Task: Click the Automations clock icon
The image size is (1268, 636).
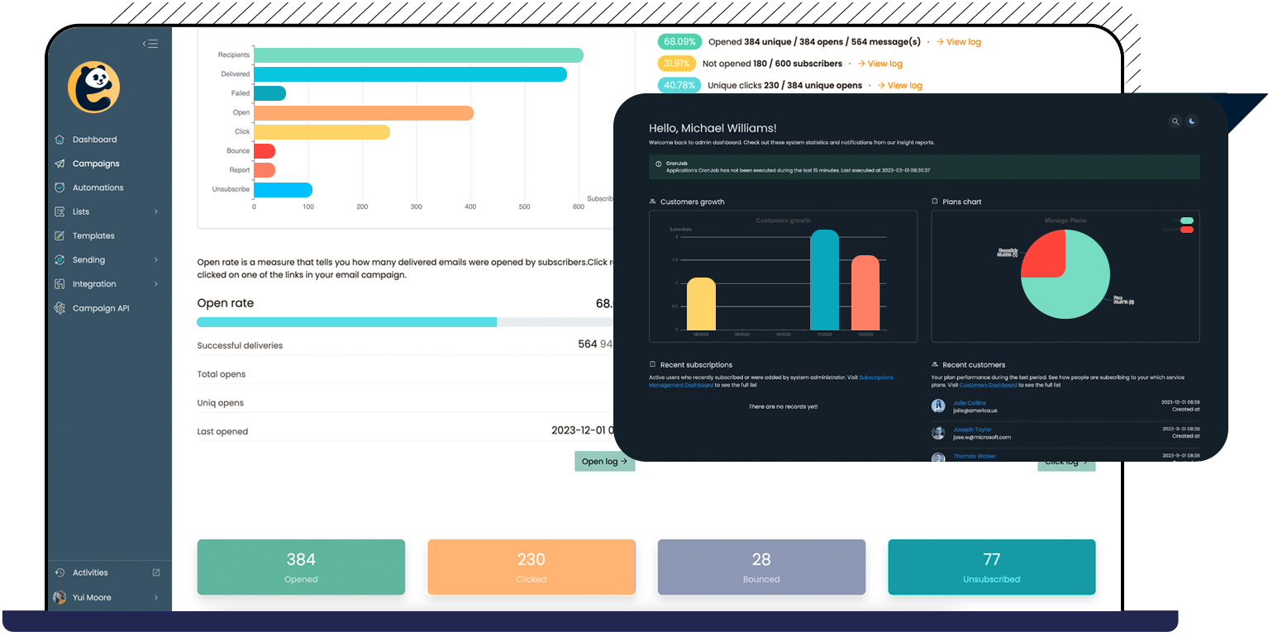Action: [60, 187]
